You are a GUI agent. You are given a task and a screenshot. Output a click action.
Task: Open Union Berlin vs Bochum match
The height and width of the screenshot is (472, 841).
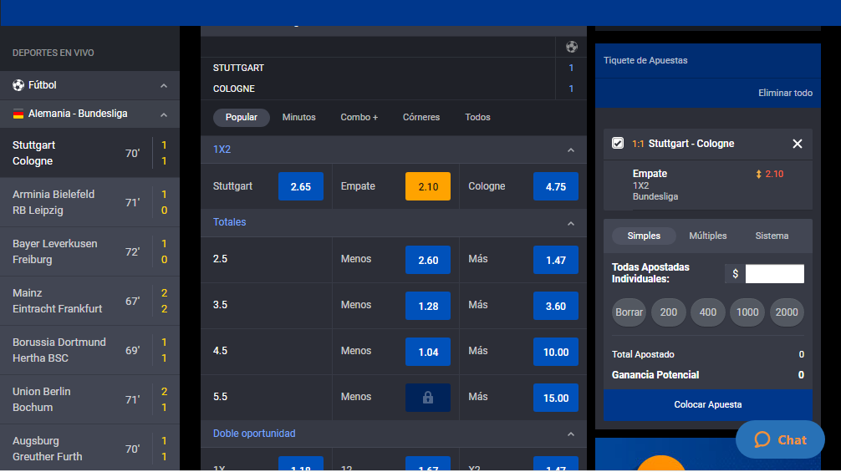pyautogui.click(x=89, y=399)
